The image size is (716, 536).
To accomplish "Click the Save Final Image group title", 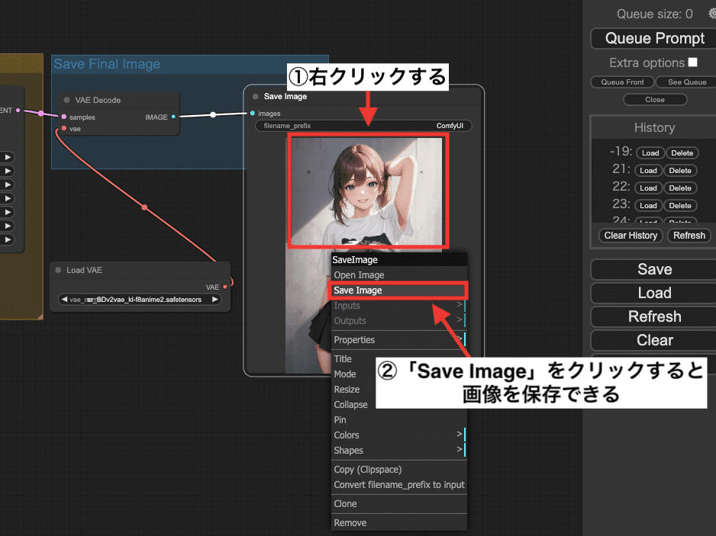I will click(107, 64).
